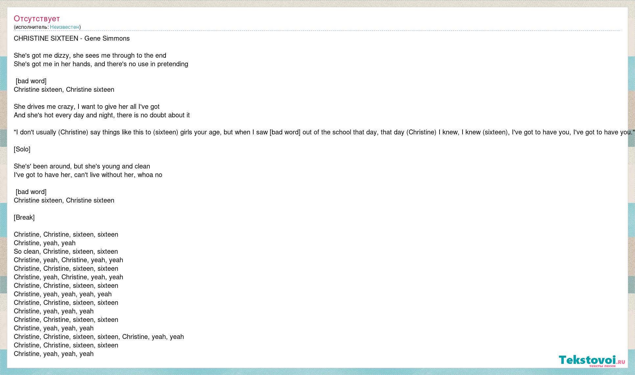
Task: Click the line I've got to have her
Action: click(88, 175)
